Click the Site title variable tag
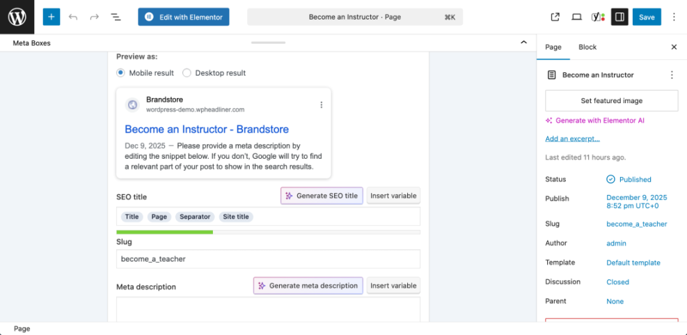This screenshot has height=335, width=687. point(236,217)
